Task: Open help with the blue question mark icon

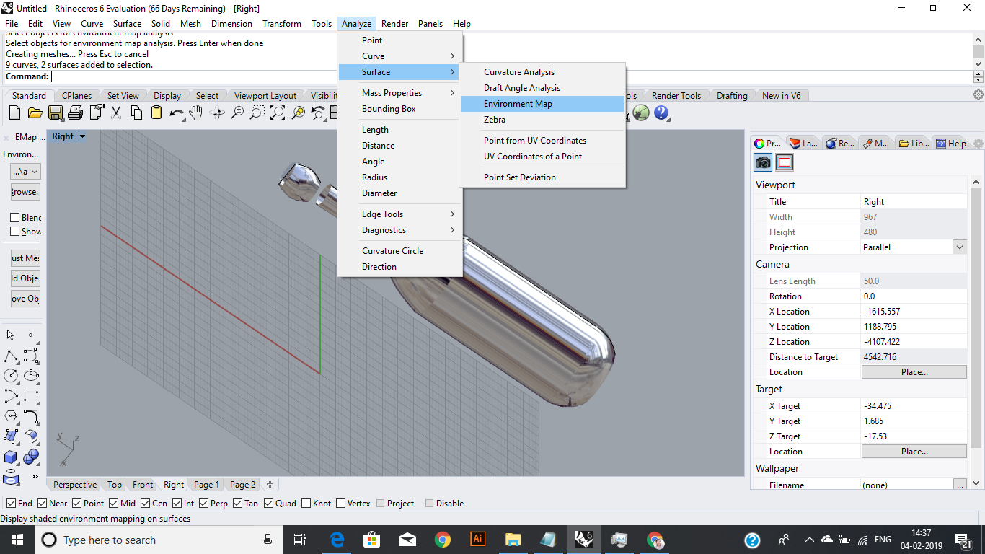Action: 661,113
